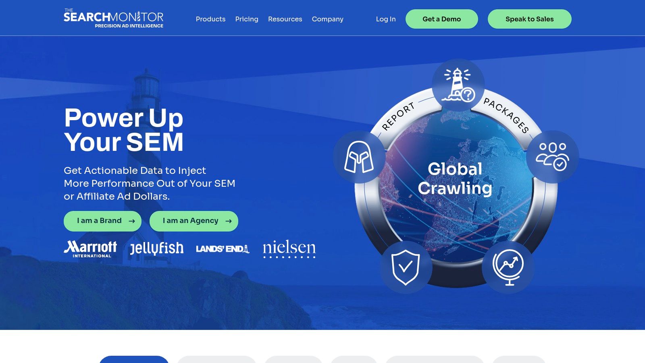Select the knight helmet icon
This screenshot has height=363, width=645.
click(359, 157)
